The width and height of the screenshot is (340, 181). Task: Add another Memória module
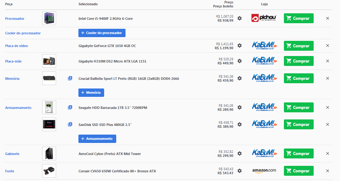[91, 93]
